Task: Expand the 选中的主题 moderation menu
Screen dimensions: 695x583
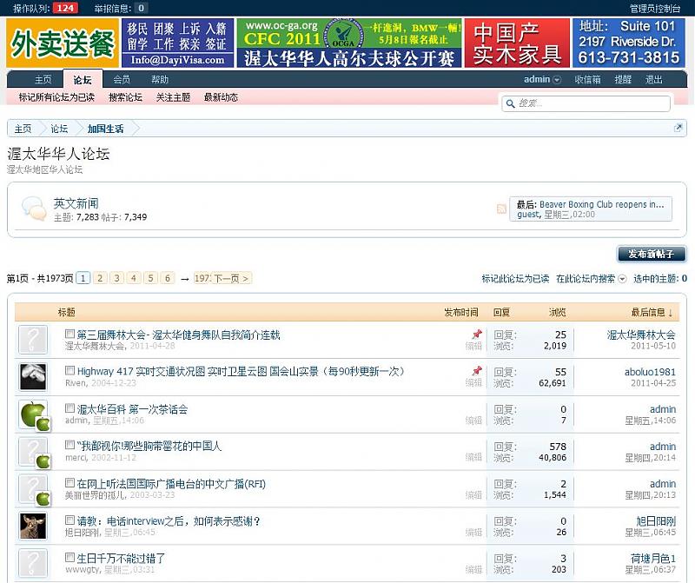Action: [x=660, y=279]
